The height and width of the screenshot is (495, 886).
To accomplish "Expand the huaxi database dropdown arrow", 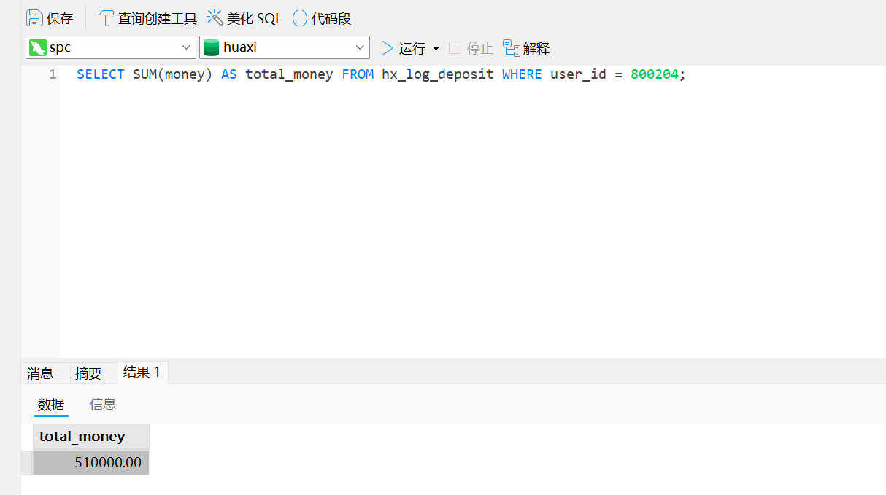I will tap(360, 48).
